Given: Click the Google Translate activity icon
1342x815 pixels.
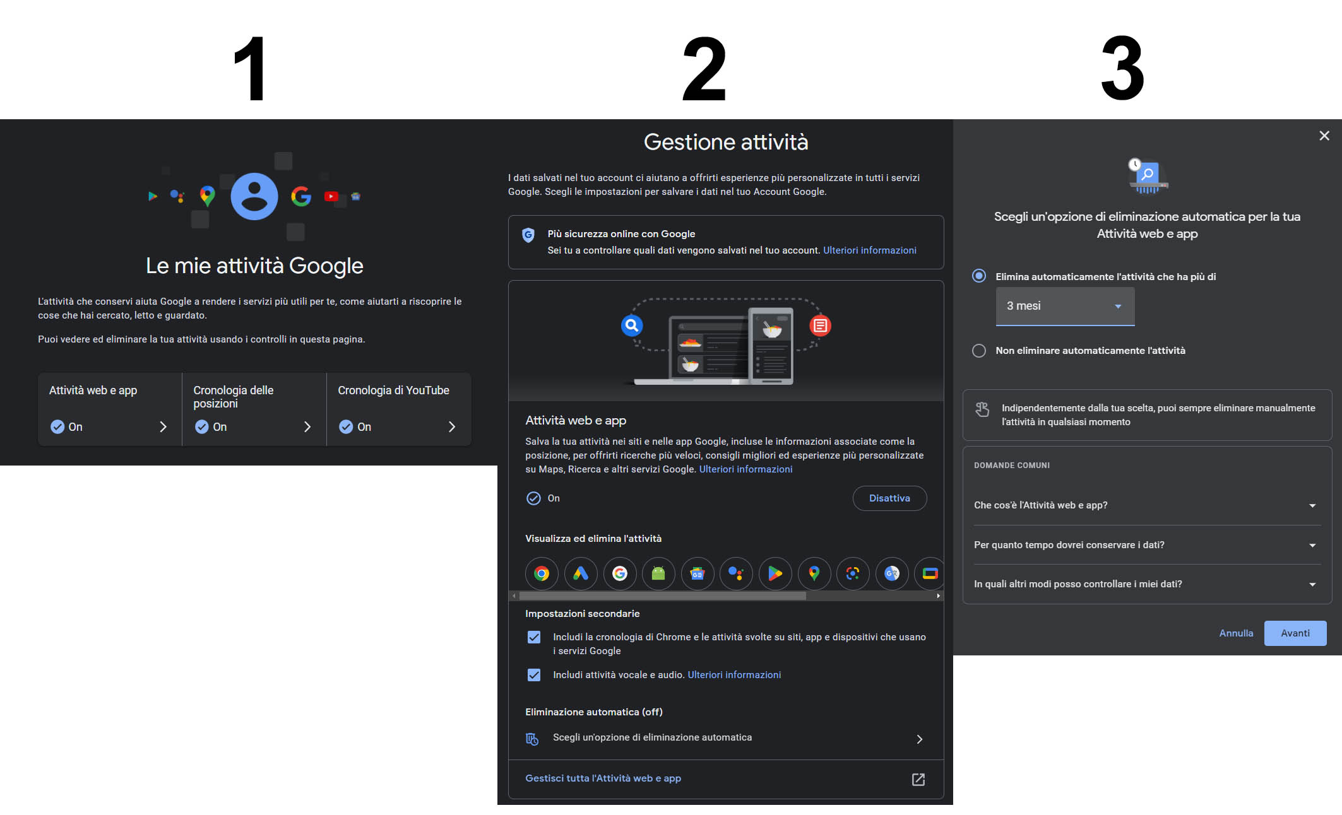Looking at the screenshot, I should [x=892, y=573].
